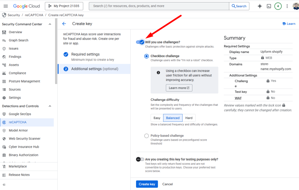The height and width of the screenshot is (190, 299).
Task: Collapse the sidebar with the bottom arrow
Action: 4,185
